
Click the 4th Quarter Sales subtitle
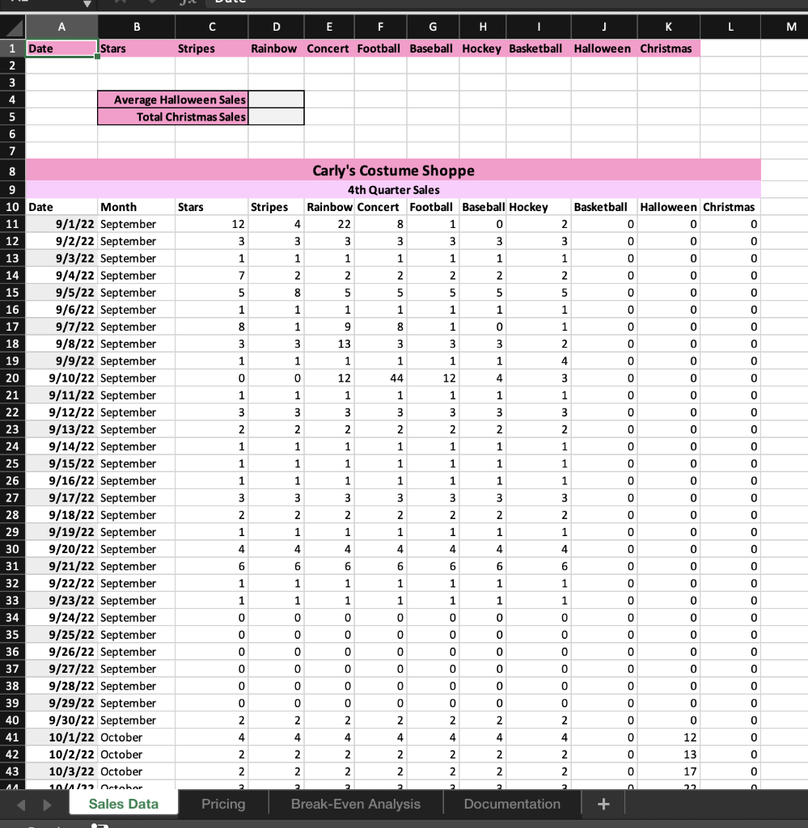tap(393, 189)
